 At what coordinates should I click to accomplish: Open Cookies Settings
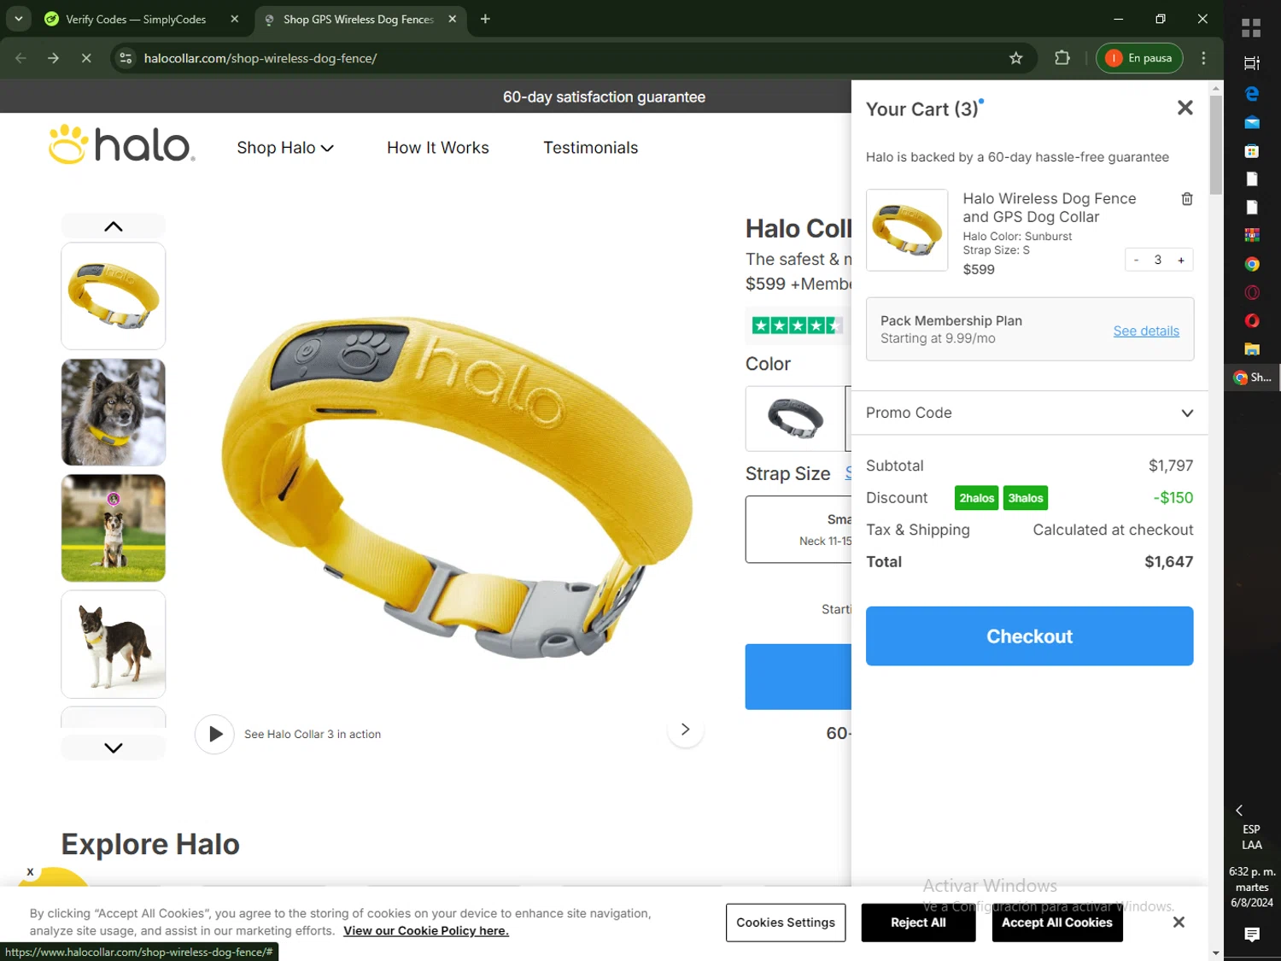[x=786, y=923]
